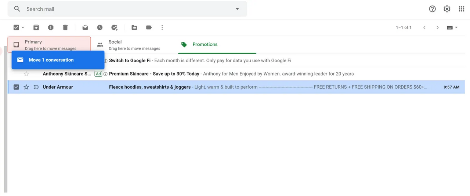Image resolution: width=470 pixels, height=196 pixels.
Task: Open Settings gear icon
Action: [x=447, y=9]
